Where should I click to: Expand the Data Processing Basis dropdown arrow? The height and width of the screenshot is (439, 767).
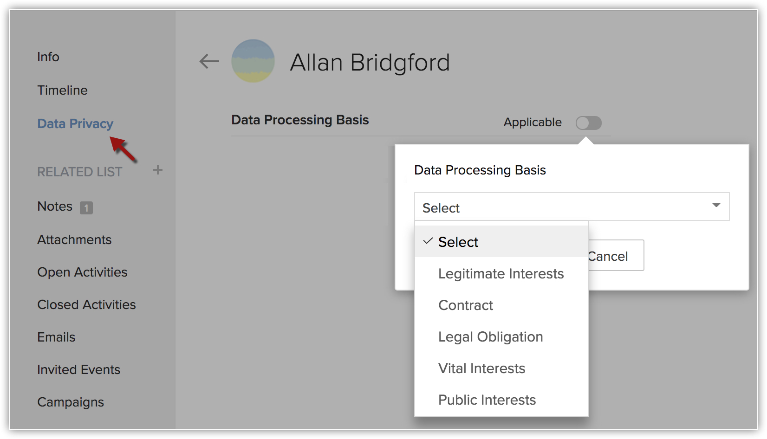tap(716, 205)
